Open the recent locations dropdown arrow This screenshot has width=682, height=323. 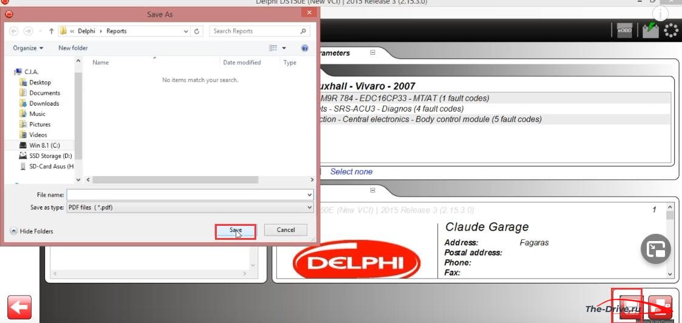(39, 32)
